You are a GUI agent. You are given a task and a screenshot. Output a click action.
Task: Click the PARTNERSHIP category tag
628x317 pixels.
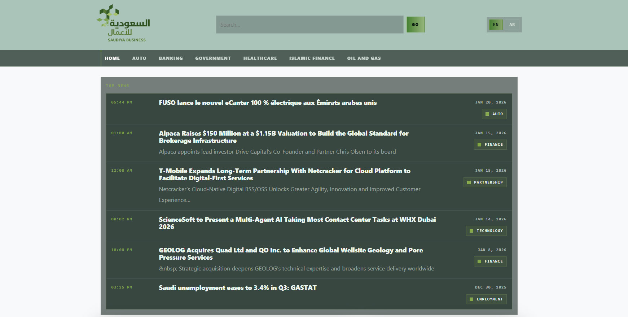[x=485, y=182]
